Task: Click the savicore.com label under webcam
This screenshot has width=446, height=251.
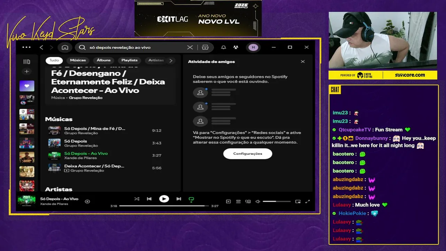Action: tap(410, 75)
